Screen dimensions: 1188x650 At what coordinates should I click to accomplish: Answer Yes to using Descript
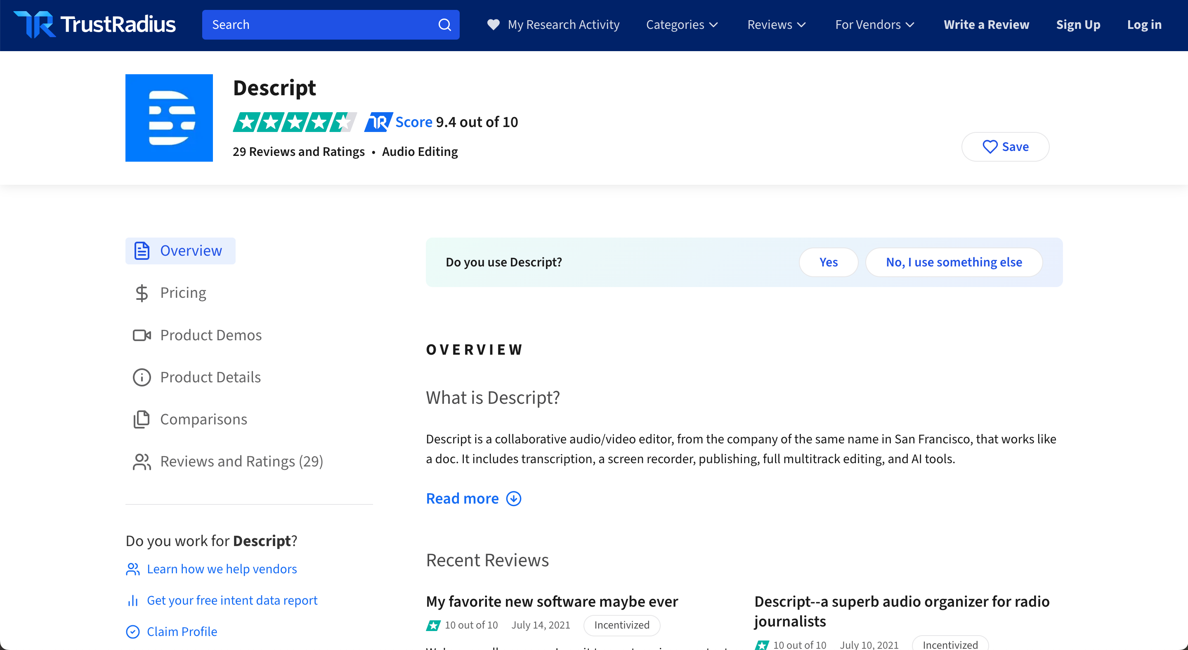(x=828, y=262)
